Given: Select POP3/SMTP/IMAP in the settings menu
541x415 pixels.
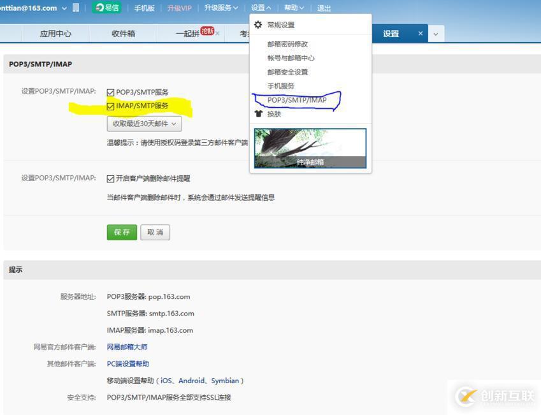Looking at the screenshot, I should pyautogui.click(x=297, y=99).
